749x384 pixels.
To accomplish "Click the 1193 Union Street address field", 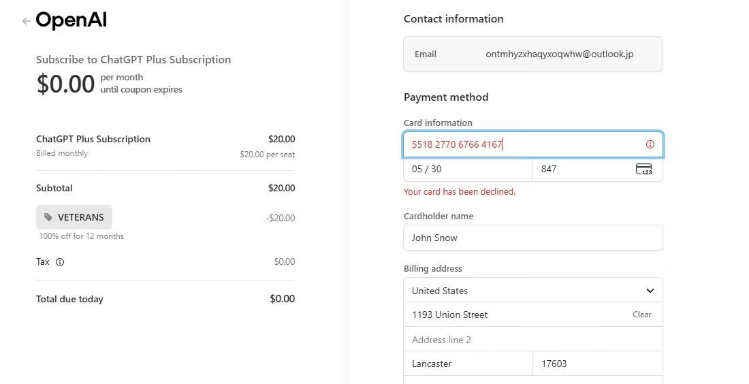I will pyautogui.click(x=511, y=315).
